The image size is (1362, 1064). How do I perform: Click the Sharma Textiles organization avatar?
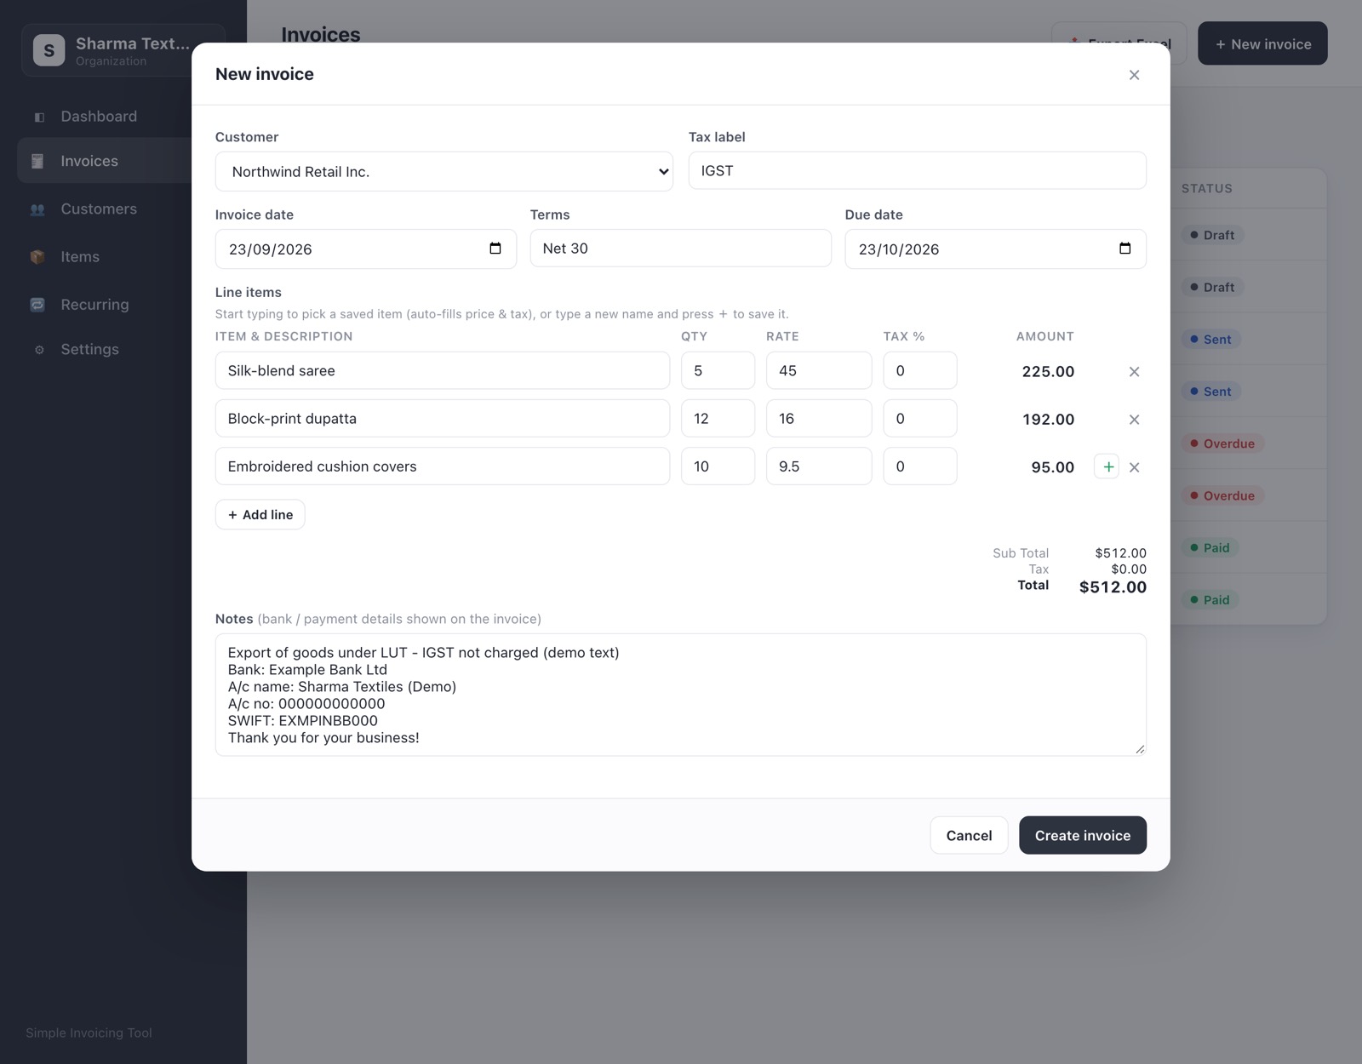(x=49, y=50)
